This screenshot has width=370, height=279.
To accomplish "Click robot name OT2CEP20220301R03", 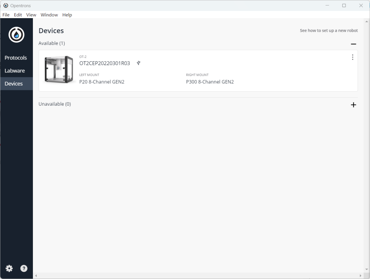I will [x=104, y=63].
